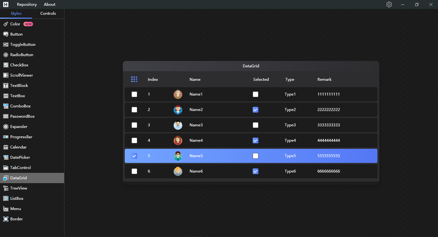Open the Menu styles in the sidebar
This screenshot has height=237, width=438.
[15, 208]
